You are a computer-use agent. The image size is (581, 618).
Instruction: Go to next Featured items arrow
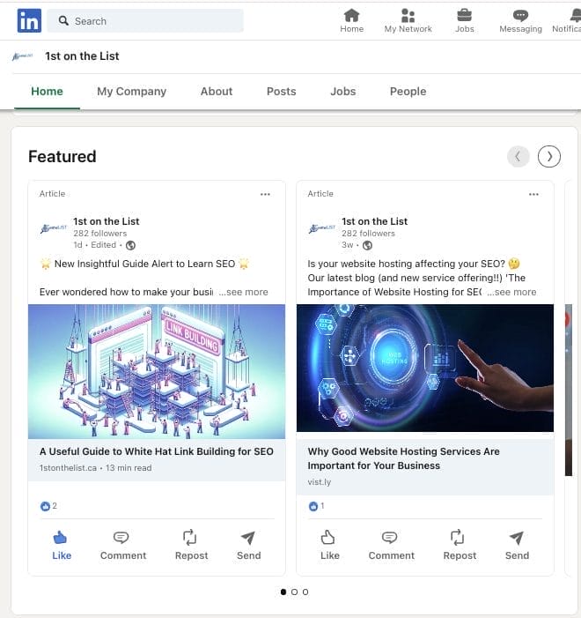[549, 156]
